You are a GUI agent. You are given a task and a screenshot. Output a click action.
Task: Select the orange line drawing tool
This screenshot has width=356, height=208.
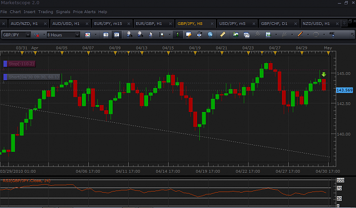click(300, 35)
